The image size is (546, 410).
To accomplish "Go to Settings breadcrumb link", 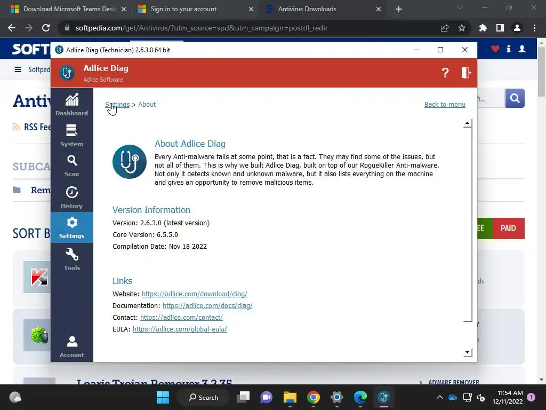I will point(117,104).
